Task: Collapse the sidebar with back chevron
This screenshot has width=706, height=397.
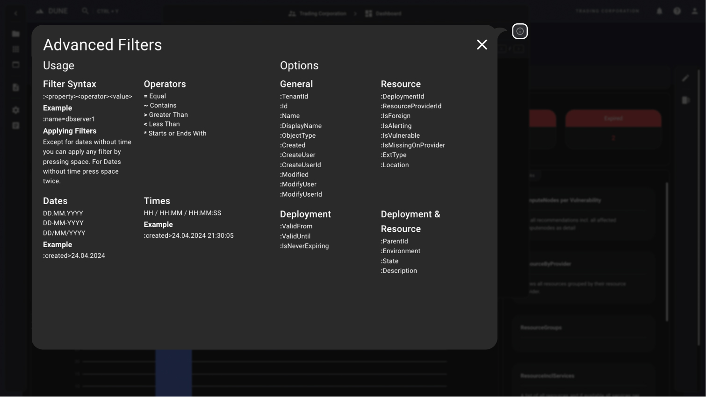Action: 16,14
